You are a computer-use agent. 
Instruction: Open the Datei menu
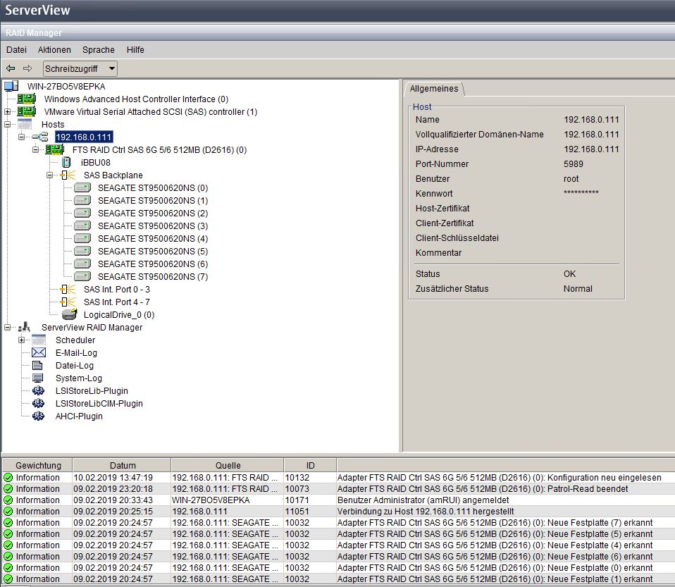[16, 50]
